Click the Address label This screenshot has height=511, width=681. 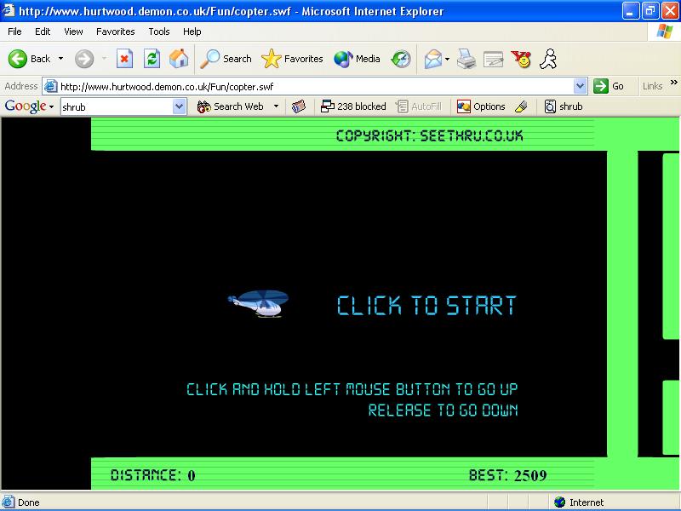(20, 86)
